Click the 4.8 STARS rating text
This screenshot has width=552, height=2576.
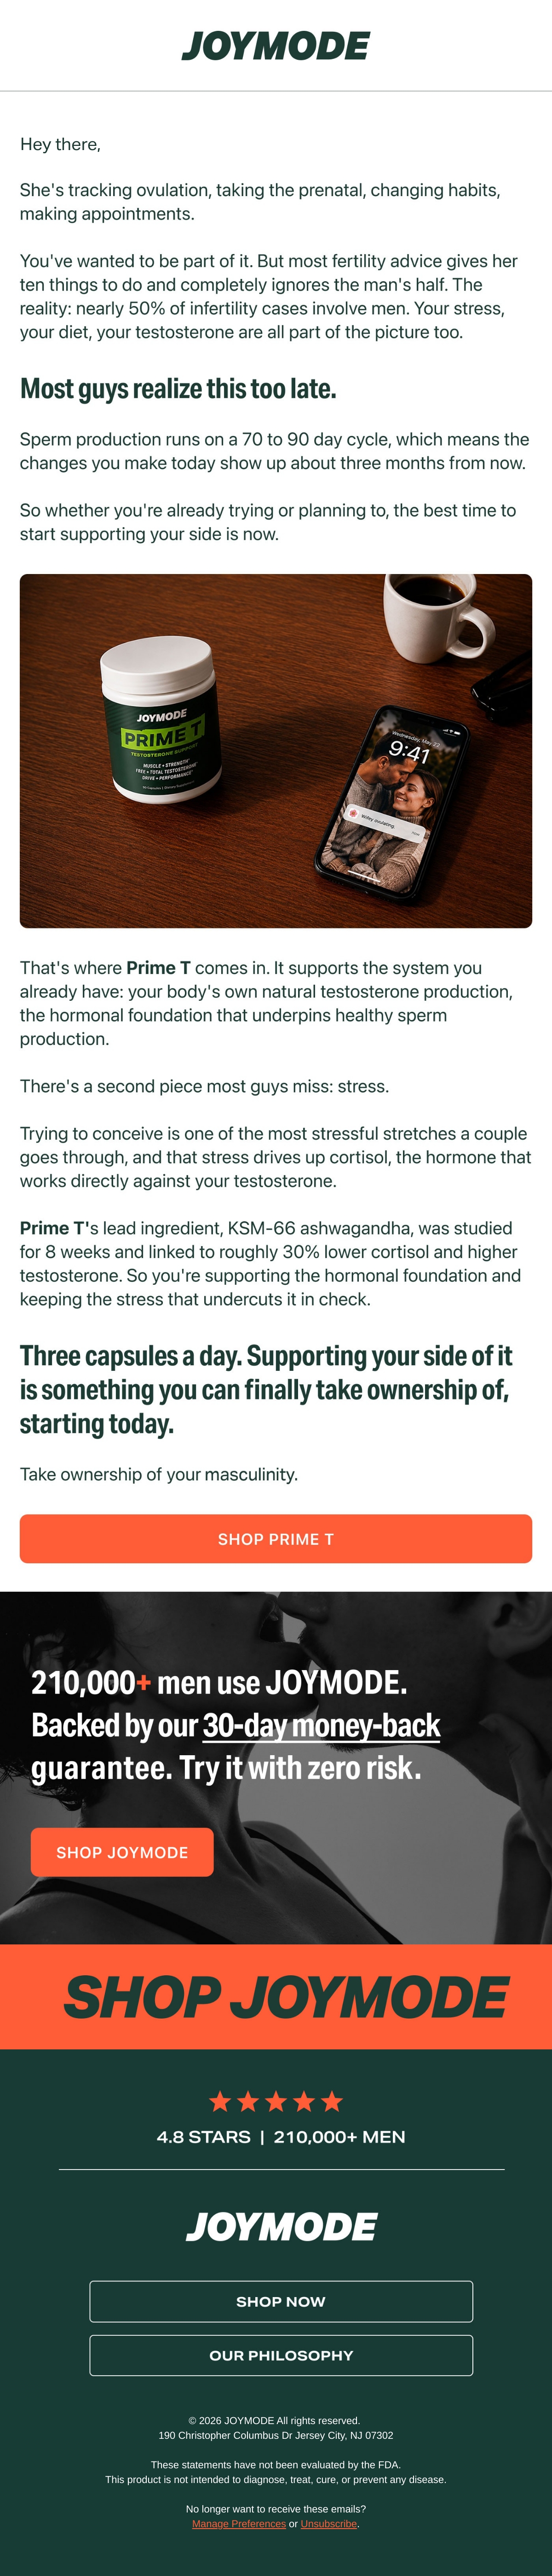204,2137
